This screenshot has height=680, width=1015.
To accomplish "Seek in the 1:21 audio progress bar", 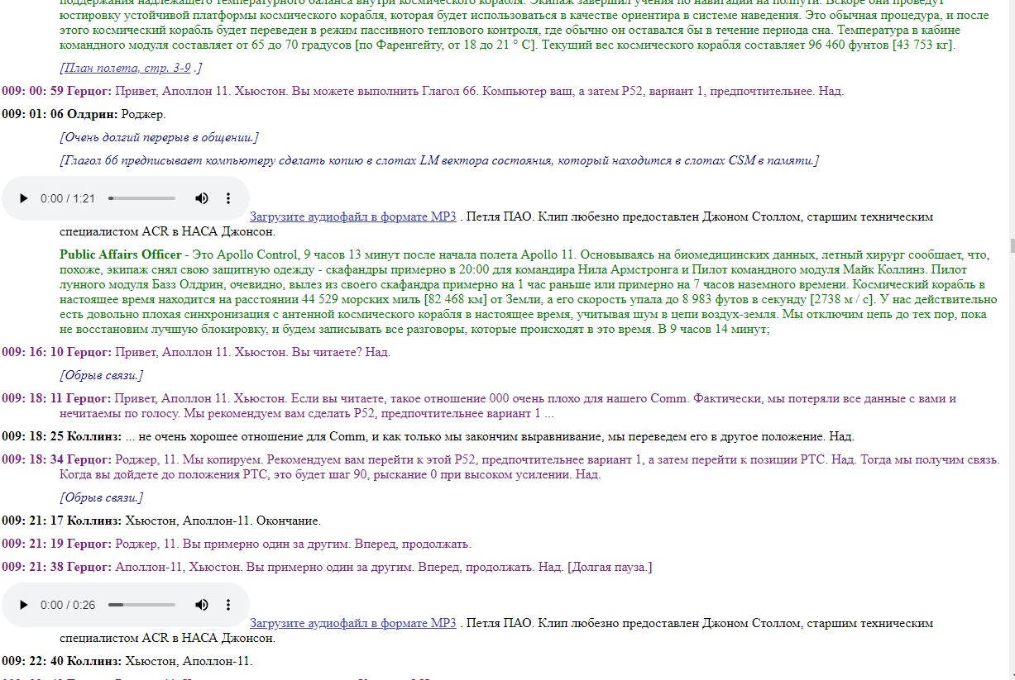I will pyautogui.click(x=141, y=198).
